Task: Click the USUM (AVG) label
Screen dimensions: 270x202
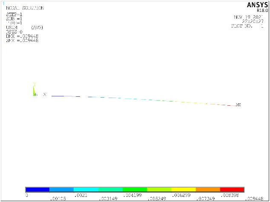Action: click(x=24, y=28)
